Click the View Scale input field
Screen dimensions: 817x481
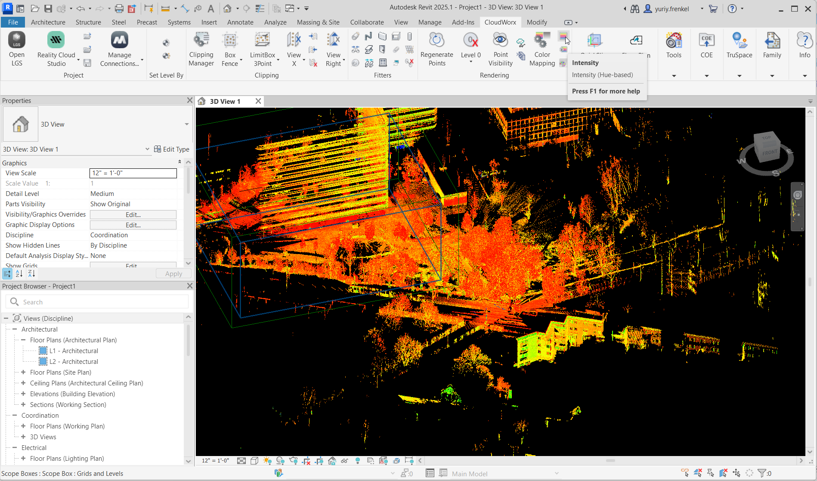pos(133,173)
